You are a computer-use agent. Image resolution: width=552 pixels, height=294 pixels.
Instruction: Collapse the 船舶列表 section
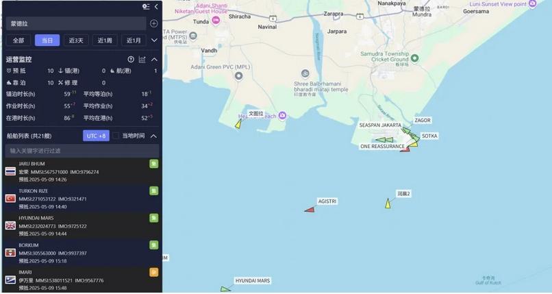coord(154,136)
